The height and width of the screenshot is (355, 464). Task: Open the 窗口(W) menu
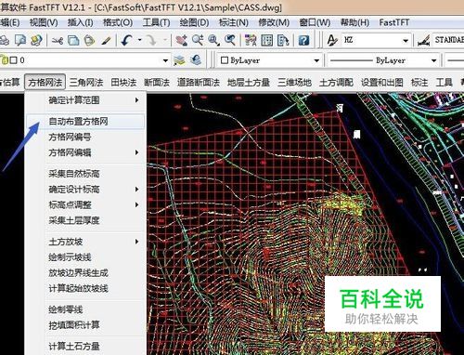point(315,22)
